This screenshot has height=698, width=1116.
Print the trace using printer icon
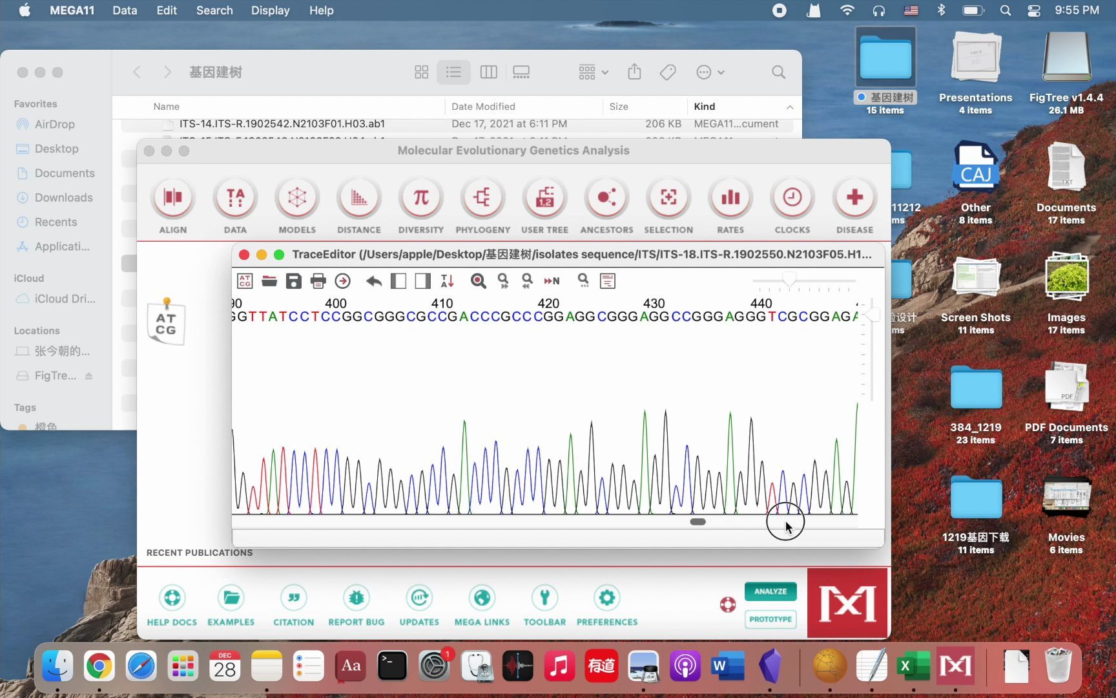click(x=318, y=280)
